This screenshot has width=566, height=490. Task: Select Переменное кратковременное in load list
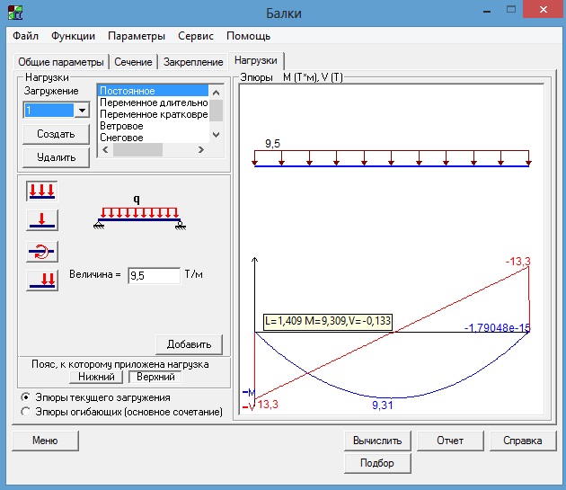pyautogui.click(x=154, y=114)
